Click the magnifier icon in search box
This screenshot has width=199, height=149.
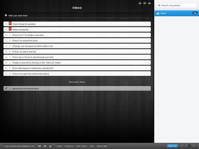pyautogui.click(x=159, y=5)
